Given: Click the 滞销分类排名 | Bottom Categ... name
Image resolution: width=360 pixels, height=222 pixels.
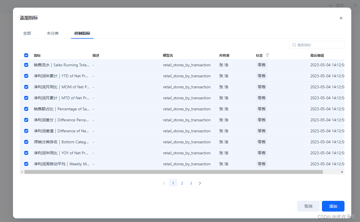Looking at the screenshot, I should [x=62, y=142].
